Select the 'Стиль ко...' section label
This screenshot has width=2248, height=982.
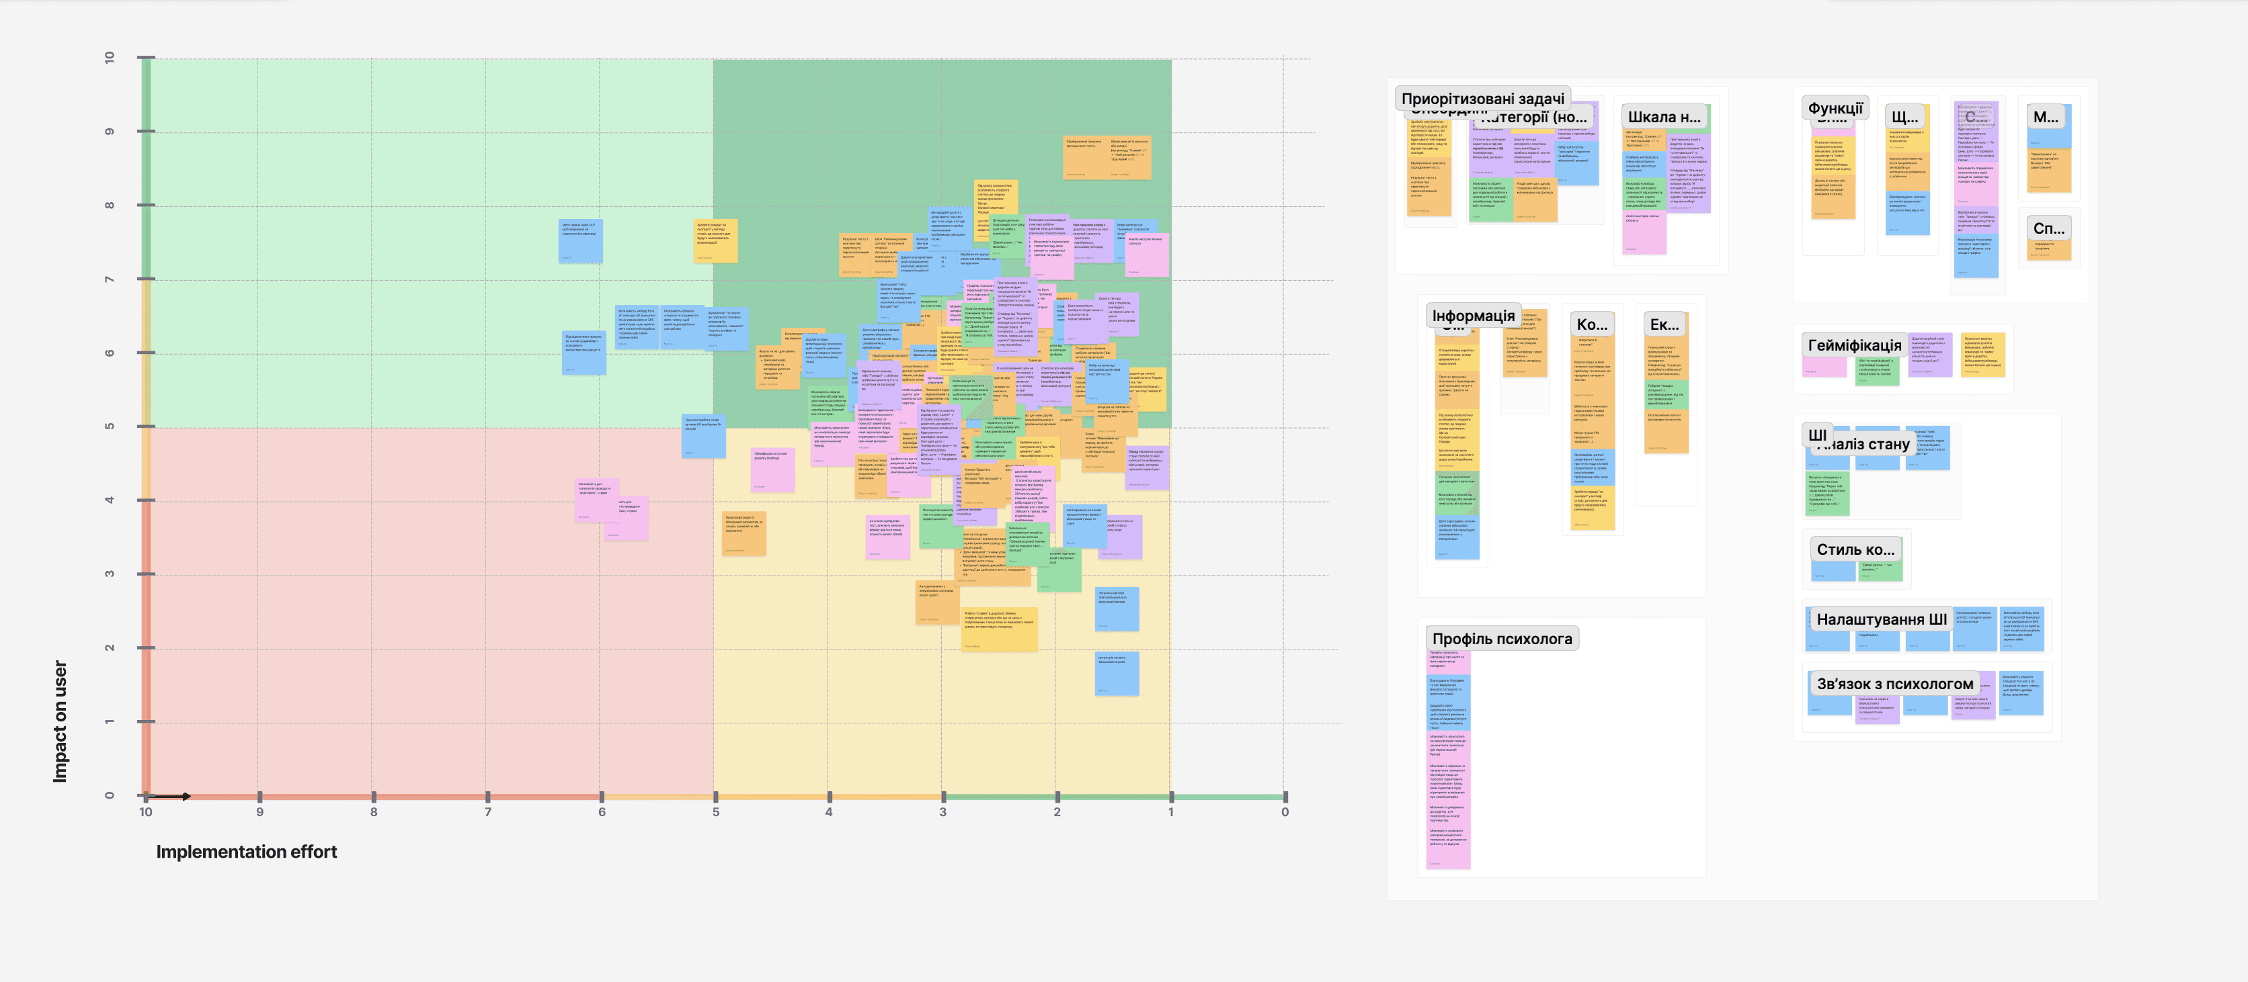pyautogui.click(x=1855, y=549)
